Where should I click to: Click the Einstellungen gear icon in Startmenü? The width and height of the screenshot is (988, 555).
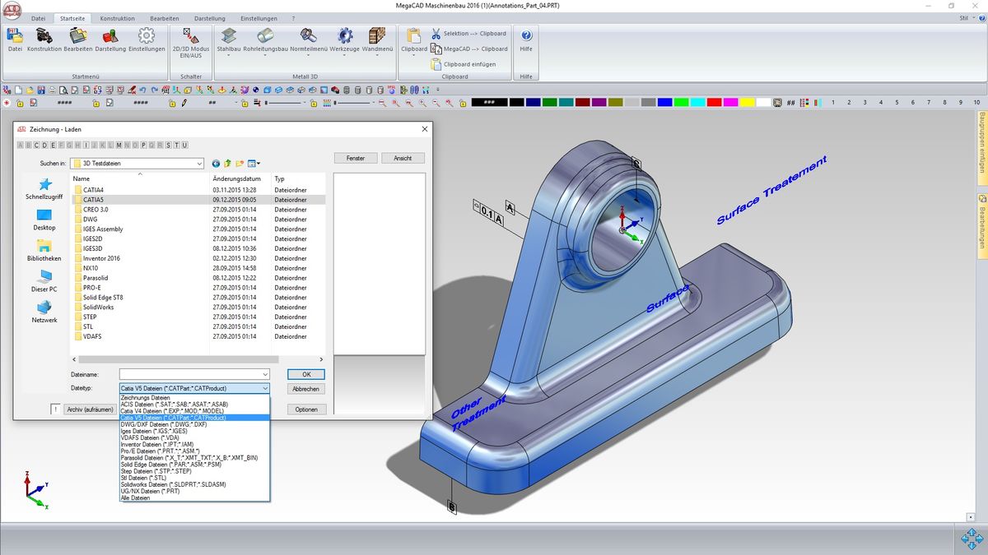(147, 37)
